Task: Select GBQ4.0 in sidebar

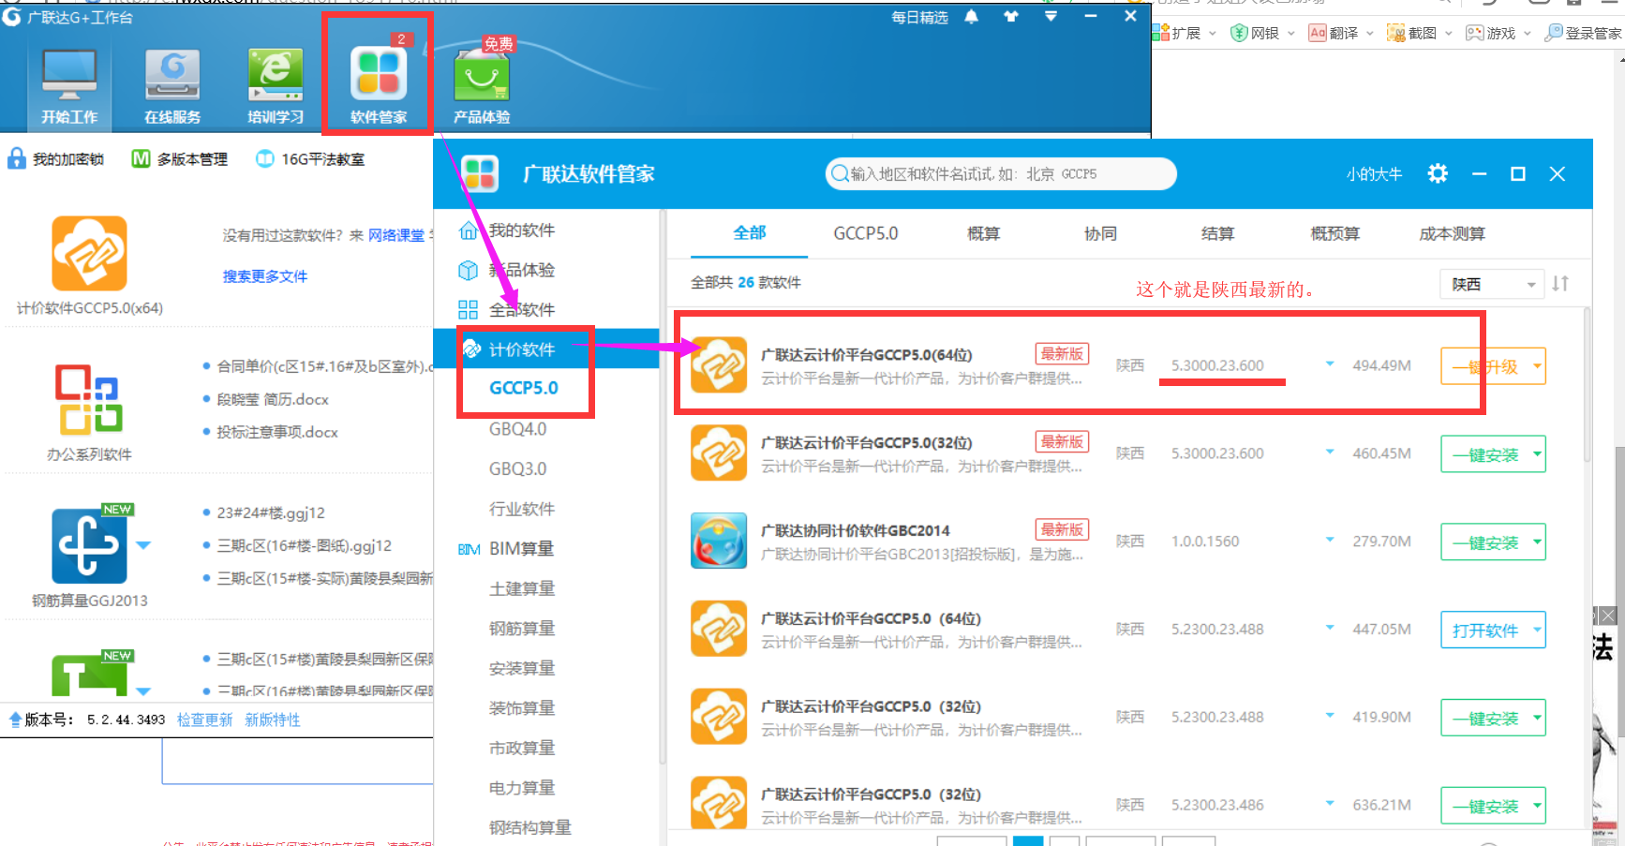Action: point(517,429)
